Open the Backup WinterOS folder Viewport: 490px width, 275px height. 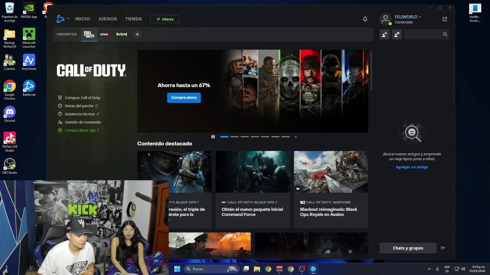click(x=10, y=38)
